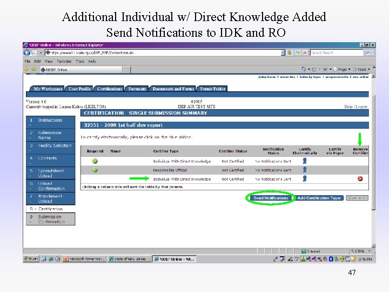This screenshot has height=292, width=389.
Task: Click the Refresh page icon
Action: [298, 52]
